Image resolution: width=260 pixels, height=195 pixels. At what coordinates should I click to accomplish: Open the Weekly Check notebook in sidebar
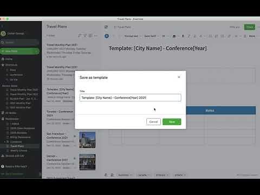coord(17,151)
